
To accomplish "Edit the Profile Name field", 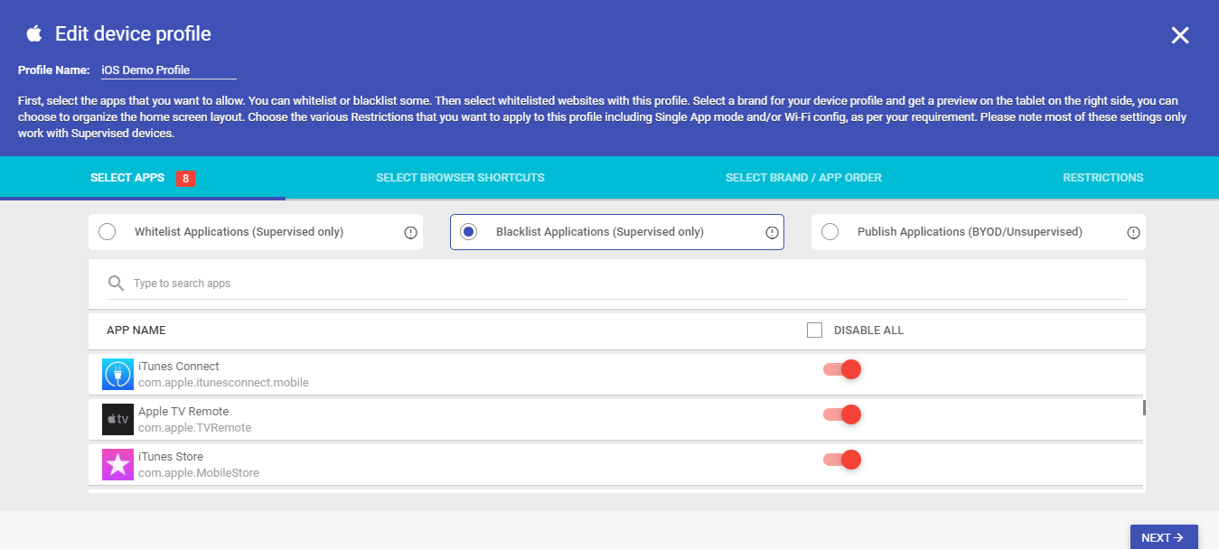I will pyautogui.click(x=169, y=70).
